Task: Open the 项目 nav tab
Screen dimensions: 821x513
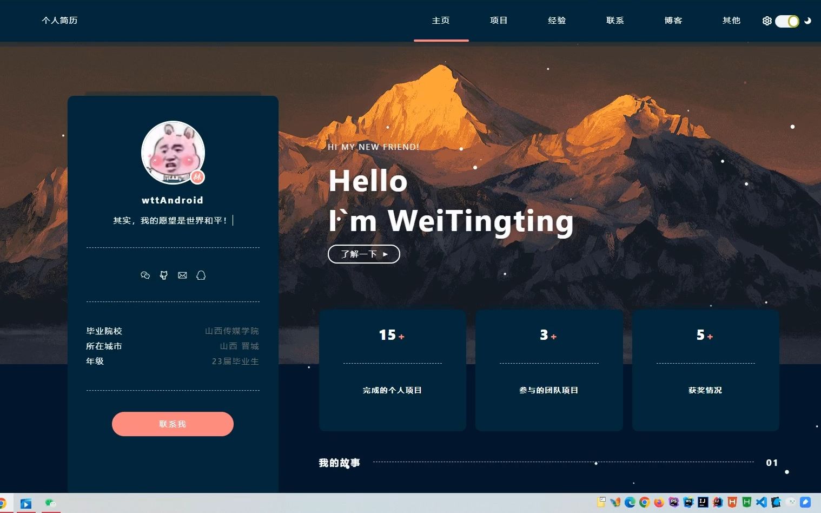Action: [499, 21]
